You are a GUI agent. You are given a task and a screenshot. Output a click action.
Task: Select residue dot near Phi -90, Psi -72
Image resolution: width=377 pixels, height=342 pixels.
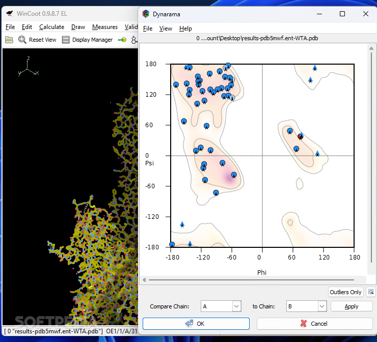point(216,192)
